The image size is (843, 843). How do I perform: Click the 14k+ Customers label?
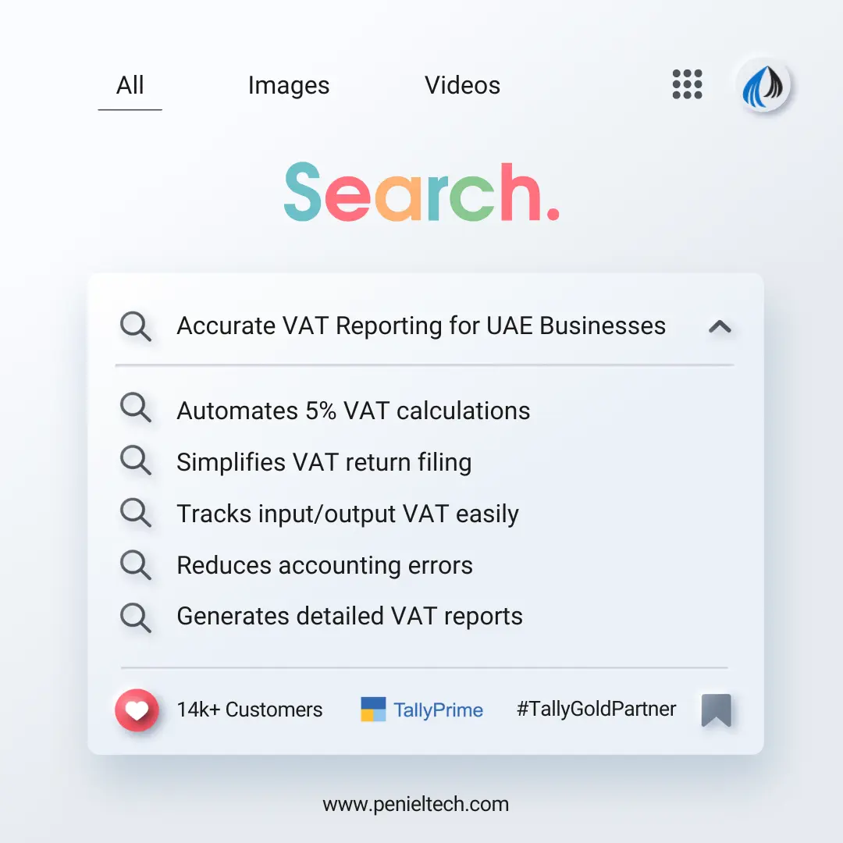click(x=249, y=710)
